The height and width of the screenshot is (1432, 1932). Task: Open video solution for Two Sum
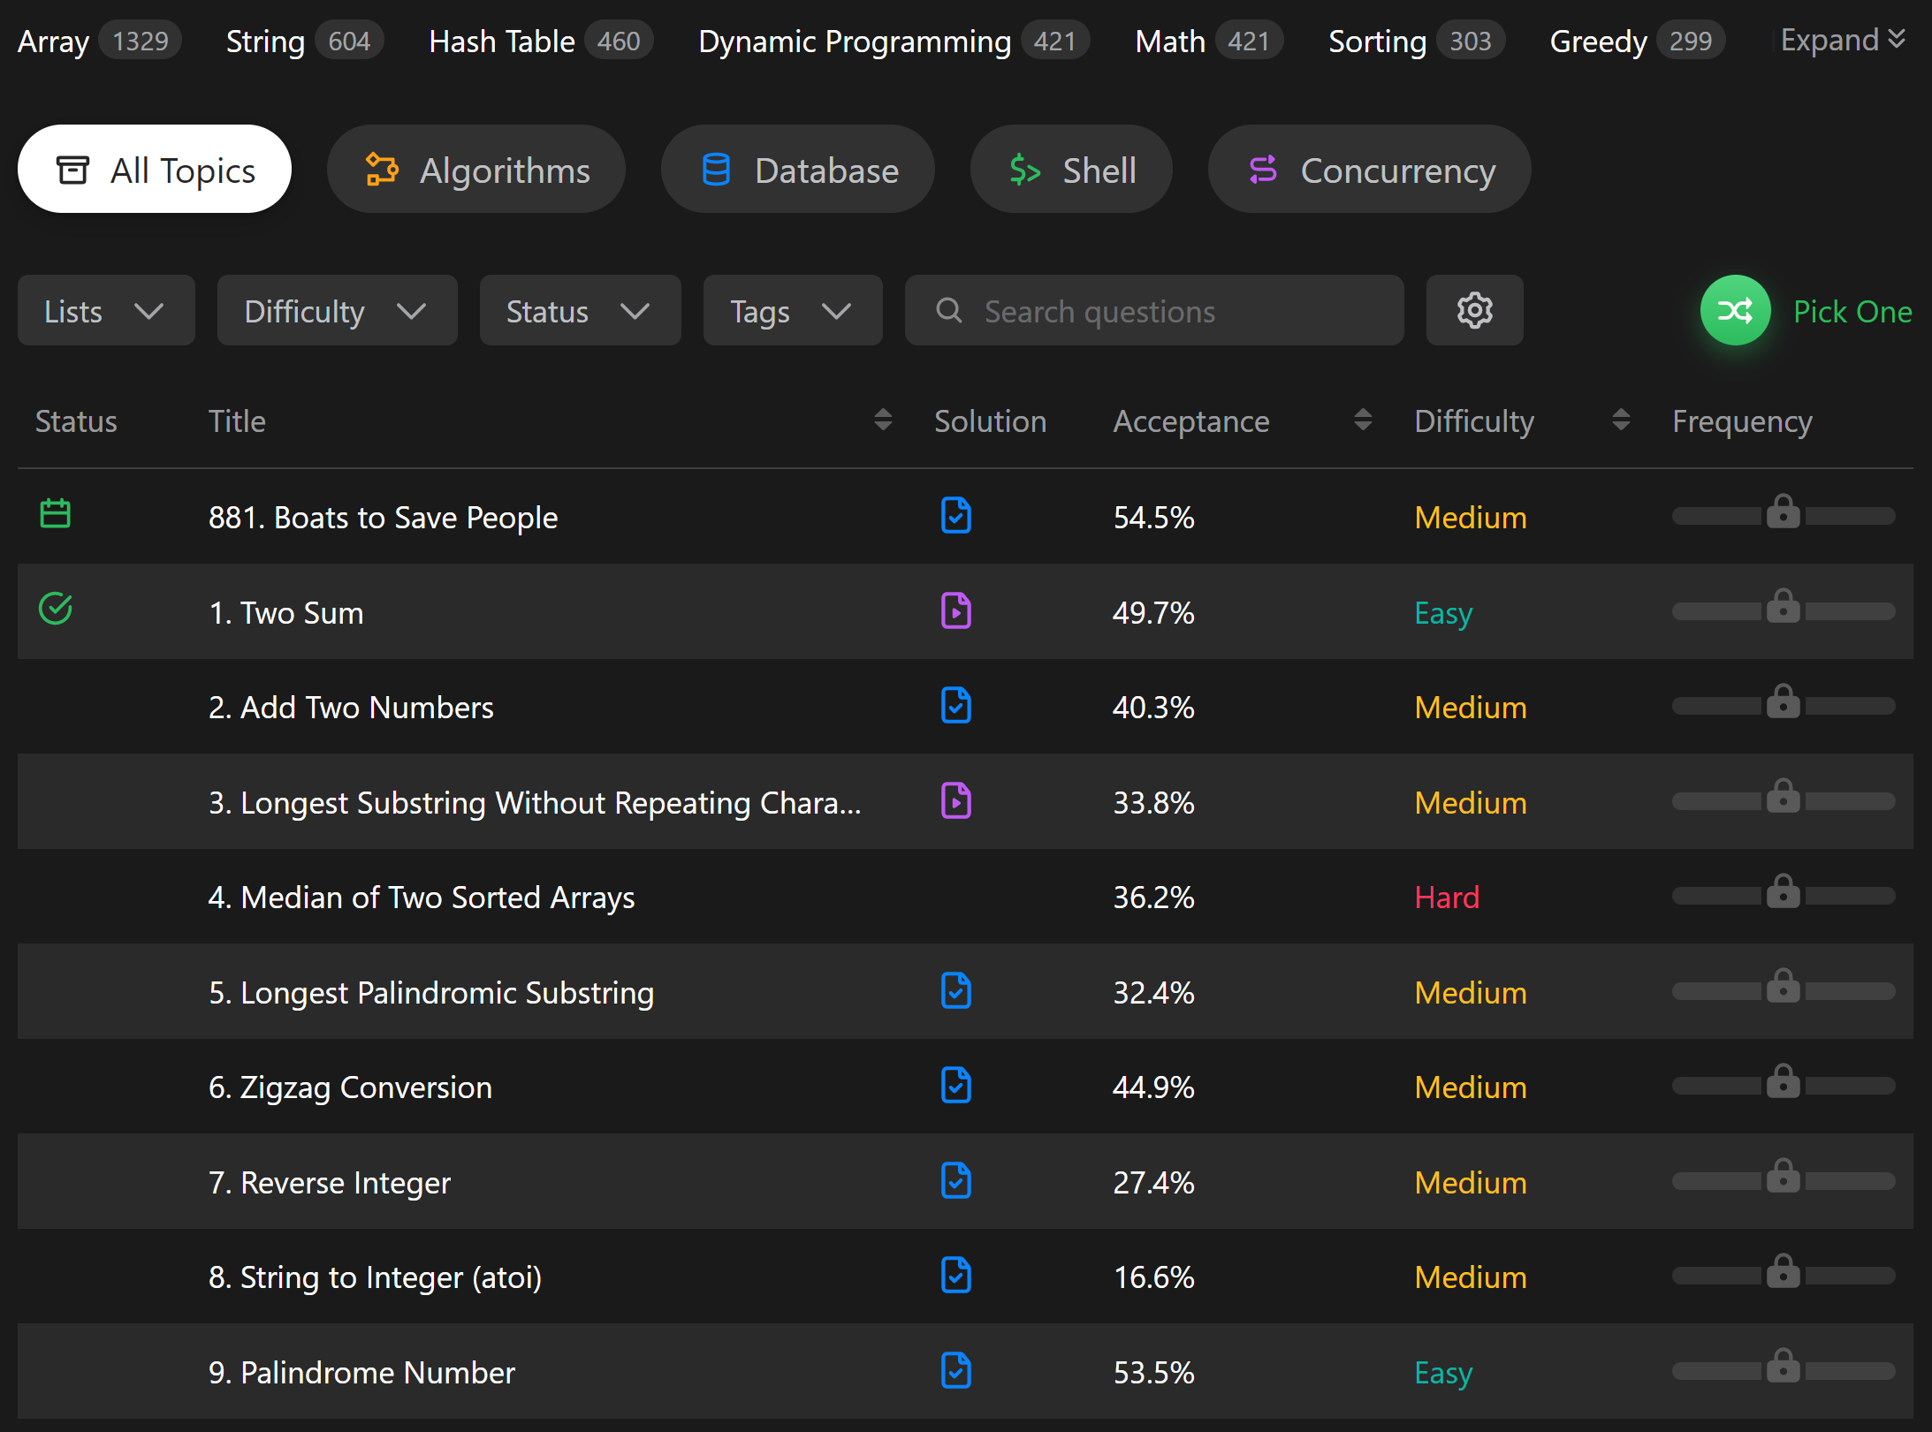[955, 611]
